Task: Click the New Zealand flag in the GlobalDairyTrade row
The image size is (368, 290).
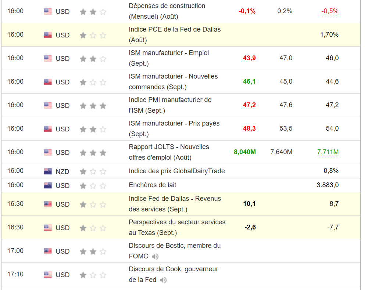Action: pyautogui.click(x=48, y=171)
